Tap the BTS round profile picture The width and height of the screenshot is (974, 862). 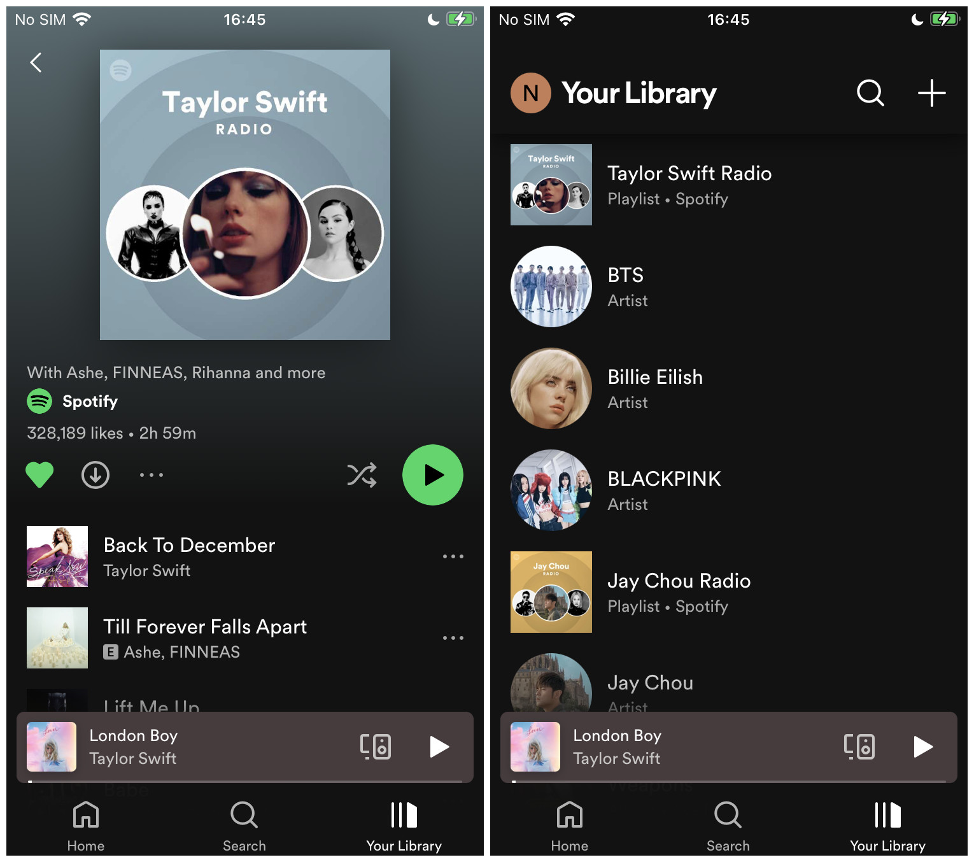pyautogui.click(x=551, y=286)
